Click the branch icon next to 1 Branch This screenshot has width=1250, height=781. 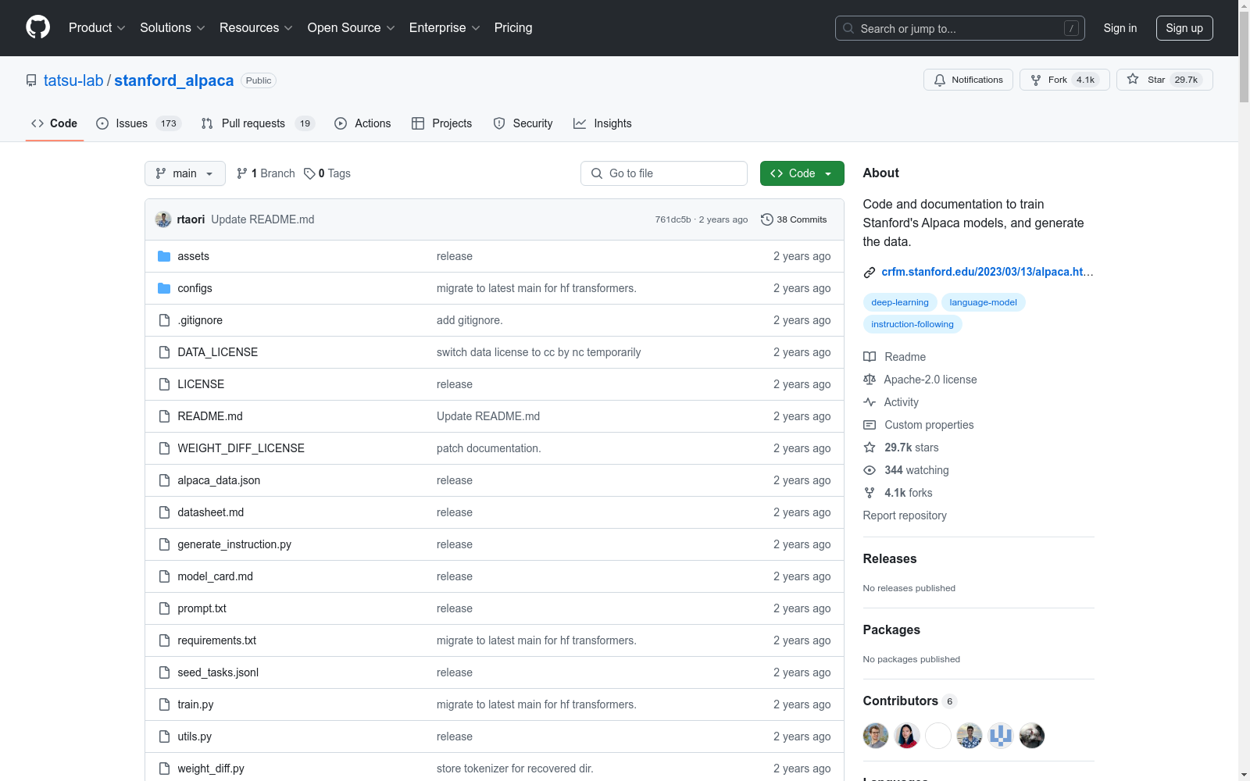pyautogui.click(x=242, y=173)
